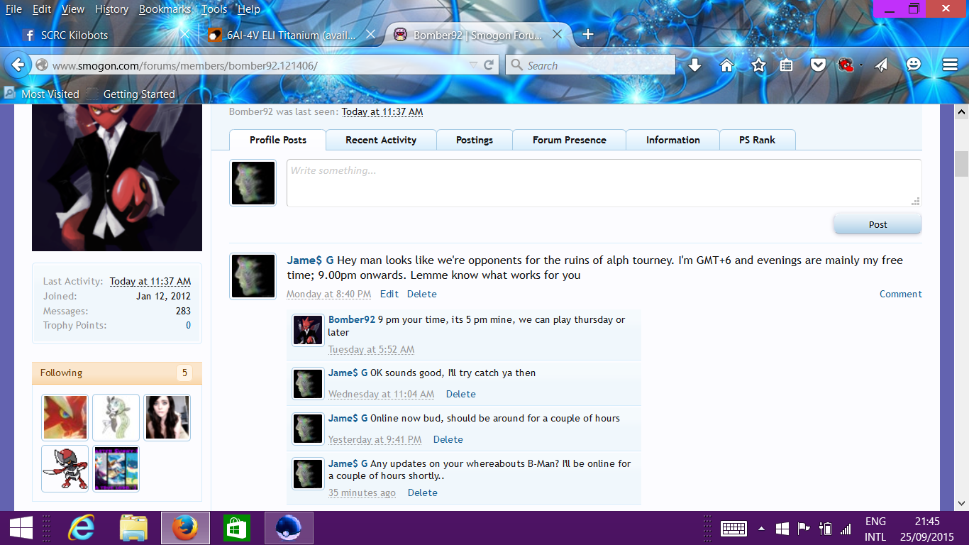The height and width of the screenshot is (545, 969).
Task: Open the Most Visited bookmark
Action: pyautogui.click(x=41, y=94)
